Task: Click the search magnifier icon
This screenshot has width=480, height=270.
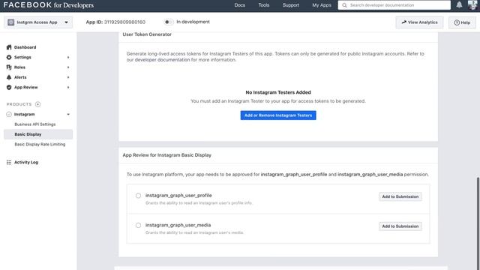Action: (x=344, y=5)
